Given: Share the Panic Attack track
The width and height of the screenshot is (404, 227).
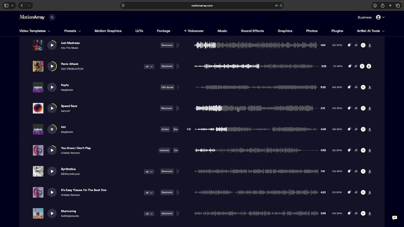Looking at the screenshot, I should [x=356, y=66].
